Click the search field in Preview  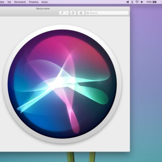107,13
